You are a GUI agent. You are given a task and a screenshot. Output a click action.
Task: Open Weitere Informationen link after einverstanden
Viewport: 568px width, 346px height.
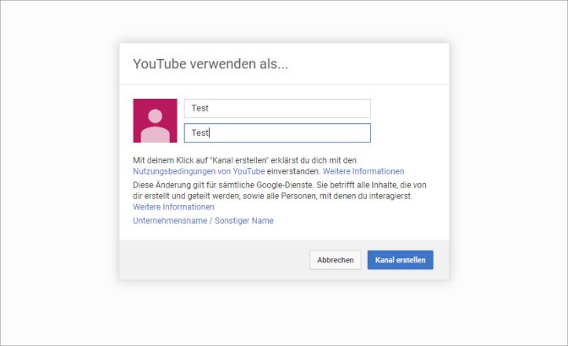pos(363,171)
